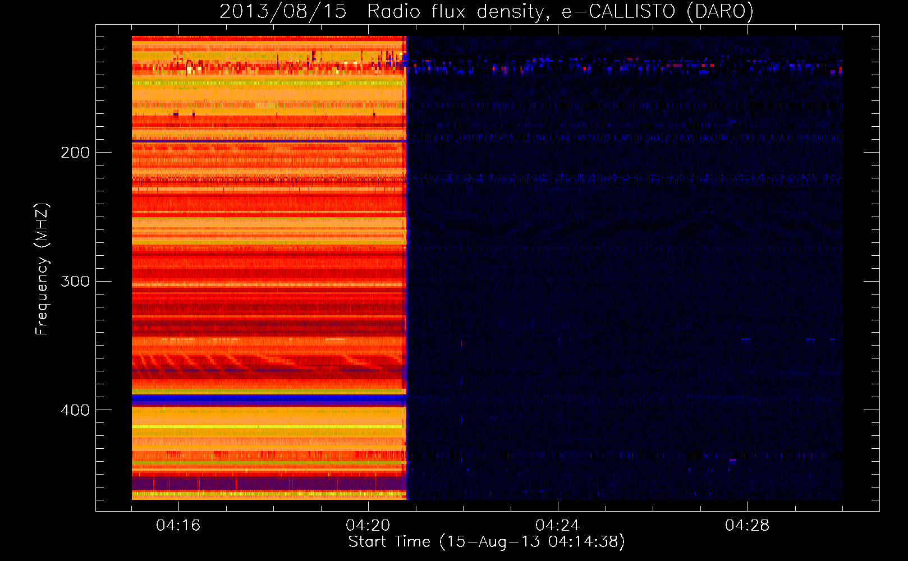908x561 pixels.
Task: Click the 04:16 time tick label
Action: [x=178, y=526]
